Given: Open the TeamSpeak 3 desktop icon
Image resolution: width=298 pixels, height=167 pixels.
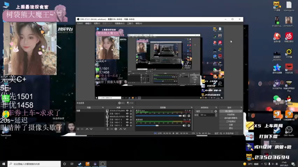Looking at the screenshot, I should [x=6, y=132].
